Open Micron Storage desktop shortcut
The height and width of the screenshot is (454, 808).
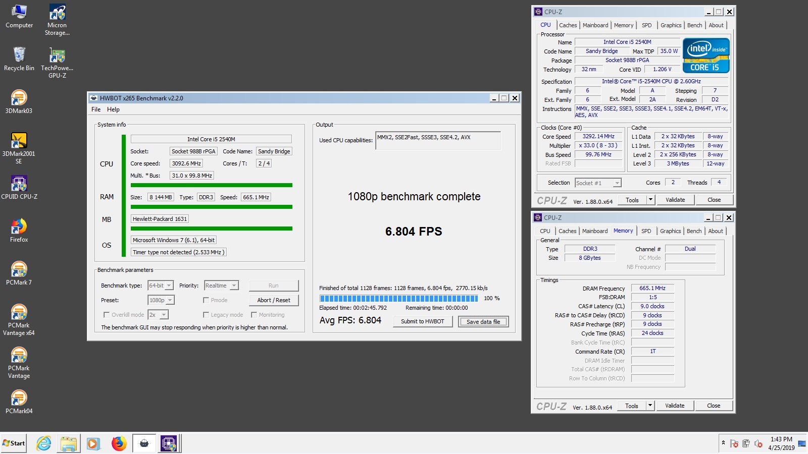pos(57,20)
